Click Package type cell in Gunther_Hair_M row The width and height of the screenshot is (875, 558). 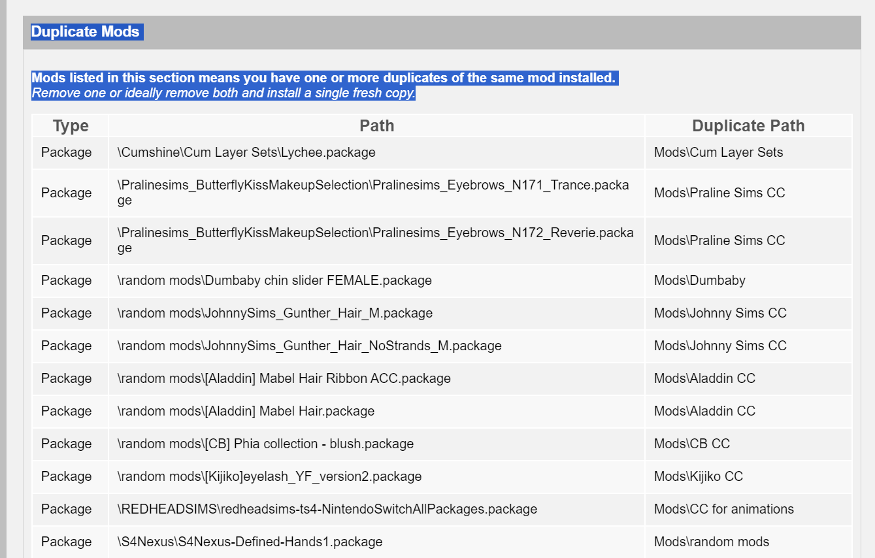click(x=71, y=313)
